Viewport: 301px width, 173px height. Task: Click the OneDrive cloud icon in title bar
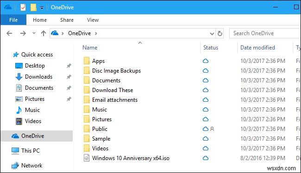(x=8, y=7)
